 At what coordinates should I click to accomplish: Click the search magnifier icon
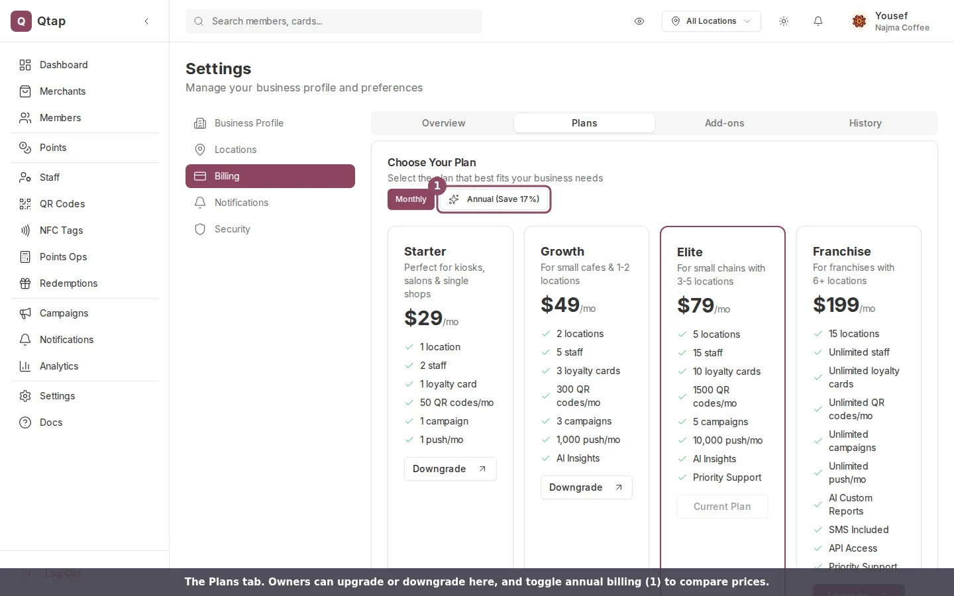coord(199,21)
